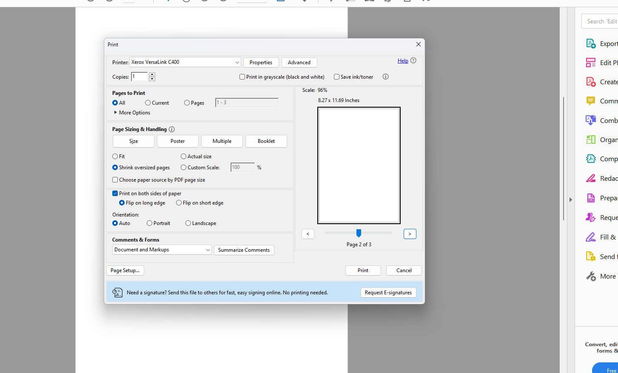Select the Redact tool icon
Image resolution: width=618 pixels, height=373 pixels.
pyautogui.click(x=591, y=178)
